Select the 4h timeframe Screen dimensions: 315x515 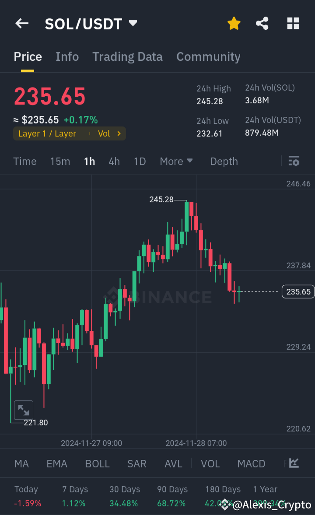tap(114, 161)
